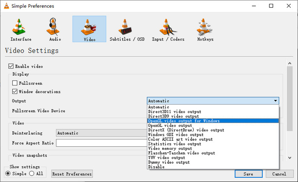The image size is (298, 182).
Task: Select Statistics video output
Action: pos(213,144)
